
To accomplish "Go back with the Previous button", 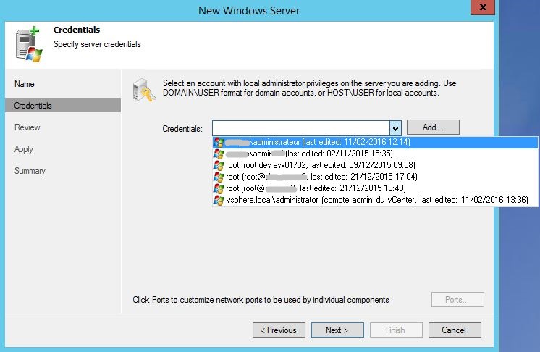I will [279, 330].
